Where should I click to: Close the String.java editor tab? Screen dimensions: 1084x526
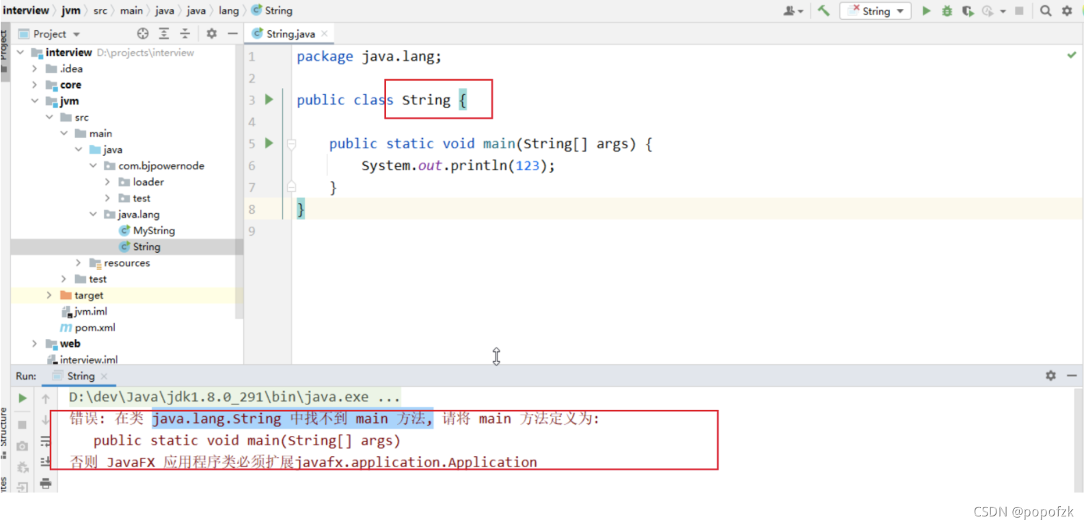pos(325,33)
